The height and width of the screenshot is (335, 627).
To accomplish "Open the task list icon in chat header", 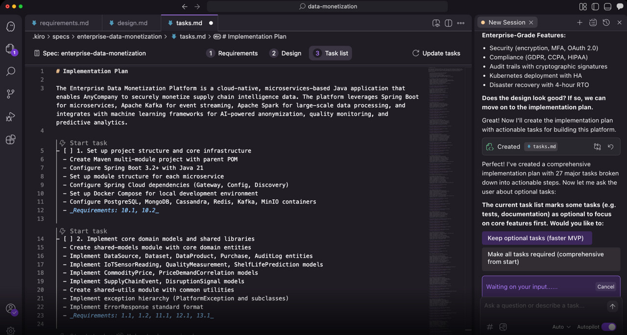I will pyautogui.click(x=593, y=23).
